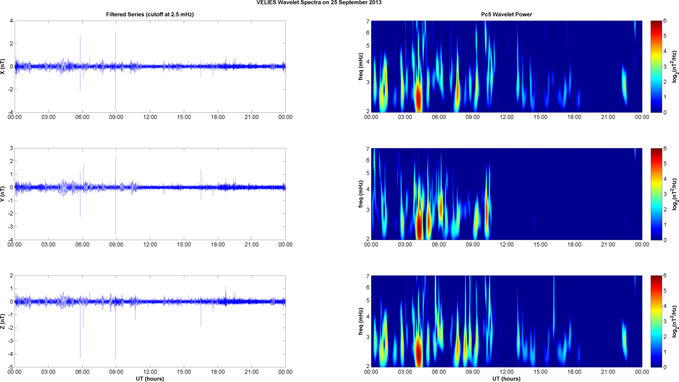Click 'freq (mHz)' label of the top wavelet plot
Screen dimensions: 679x382
click(361, 66)
